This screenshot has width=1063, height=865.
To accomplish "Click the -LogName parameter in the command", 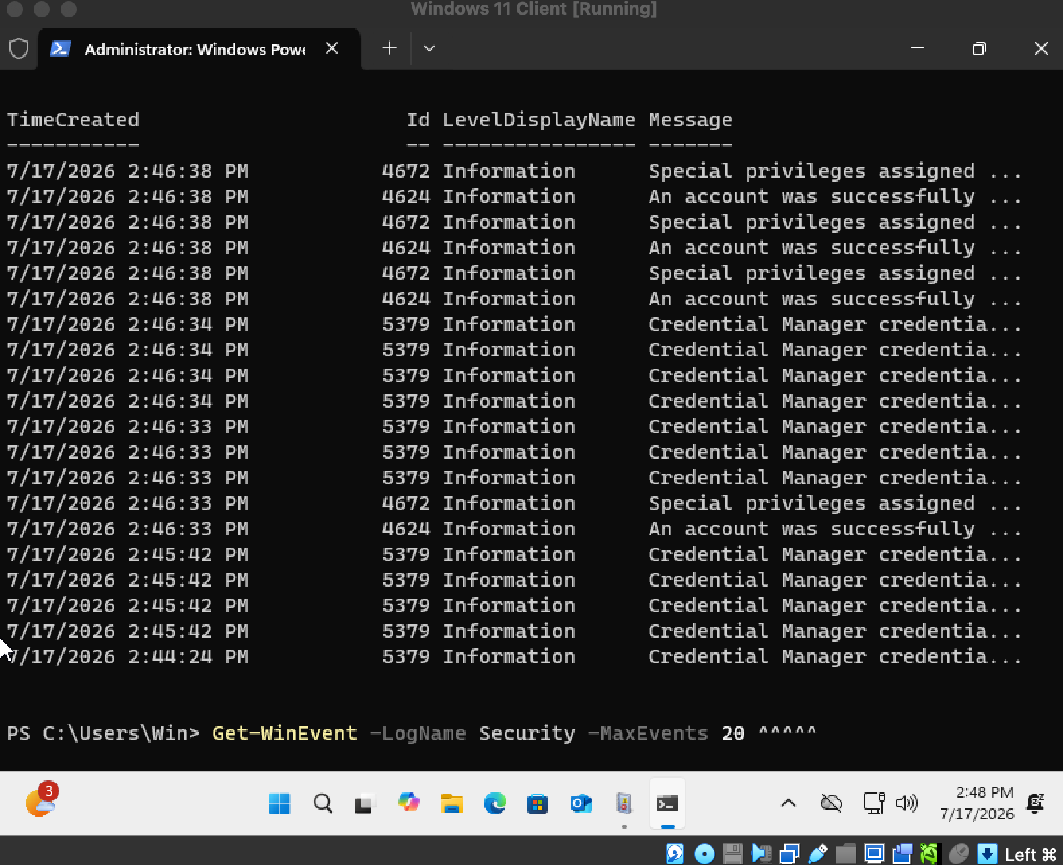I will 418,732.
